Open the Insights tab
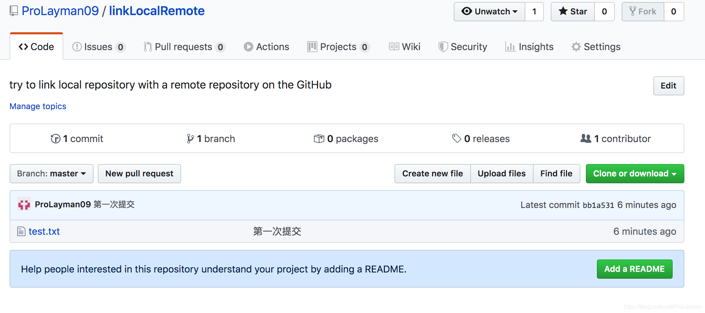Image resolution: width=705 pixels, height=313 pixels. [529, 47]
